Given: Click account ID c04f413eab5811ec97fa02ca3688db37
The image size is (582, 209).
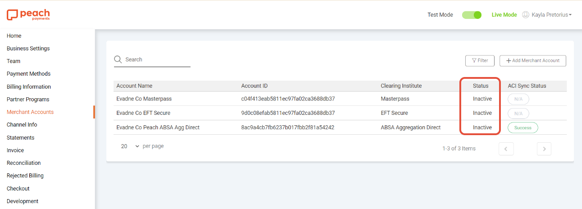Looking at the screenshot, I should (x=288, y=99).
